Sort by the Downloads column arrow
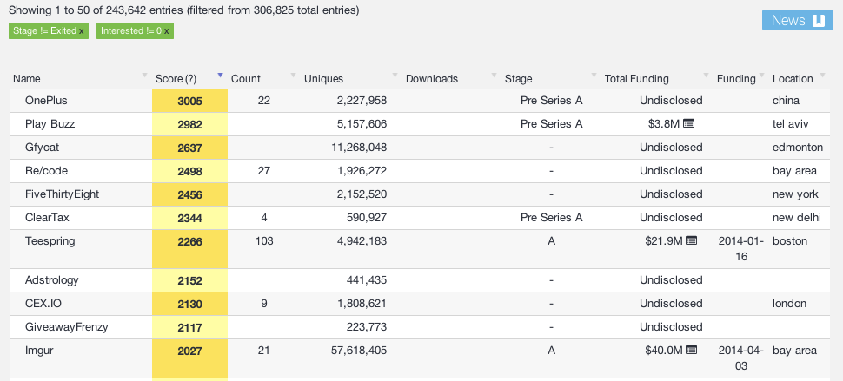The height and width of the screenshot is (381, 843). click(494, 76)
